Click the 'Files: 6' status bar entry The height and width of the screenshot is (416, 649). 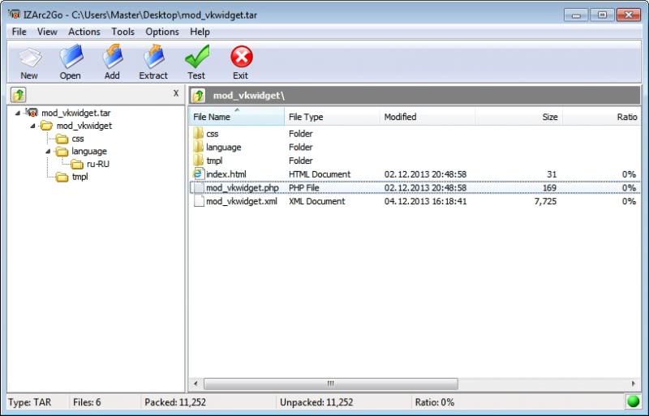click(x=87, y=402)
